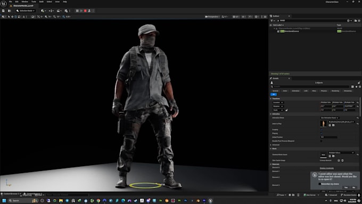
Task: Open the content browse folder icon in the toolbar
Action: (x=10, y=11)
